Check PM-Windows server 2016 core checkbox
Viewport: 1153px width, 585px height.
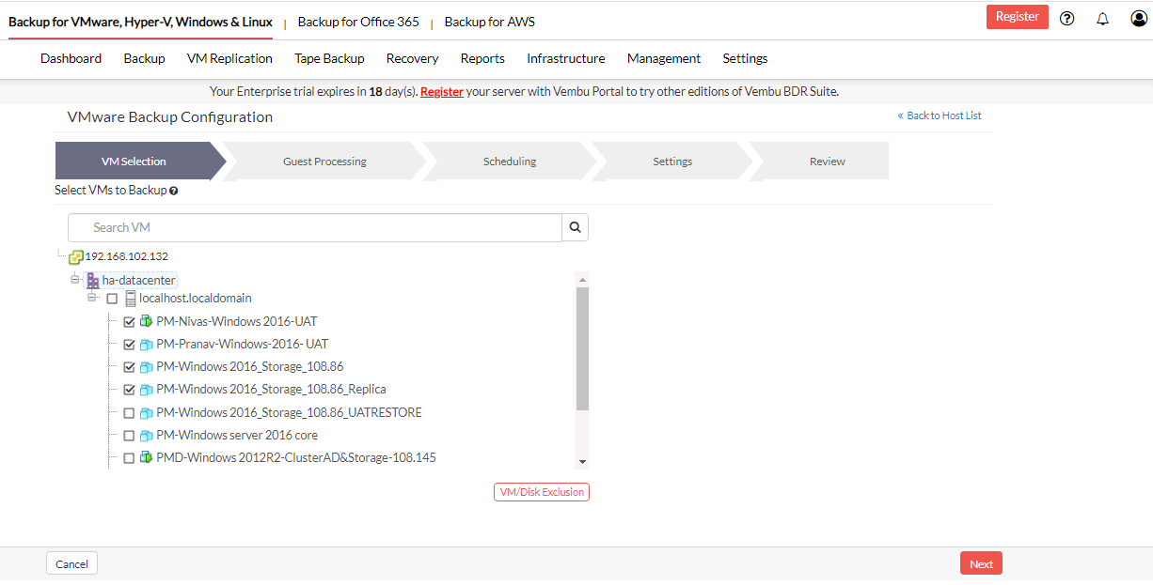pyautogui.click(x=130, y=435)
